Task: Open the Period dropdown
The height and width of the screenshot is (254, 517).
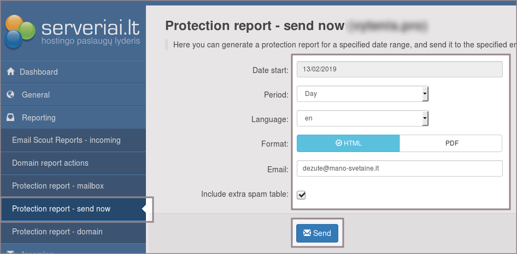Action: [x=362, y=94]
